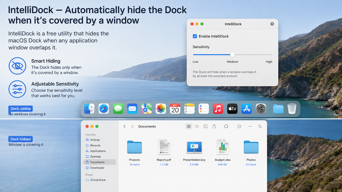342x192 pixels.
Task: Select the Report.pdf file
Action: click(164, 147)
